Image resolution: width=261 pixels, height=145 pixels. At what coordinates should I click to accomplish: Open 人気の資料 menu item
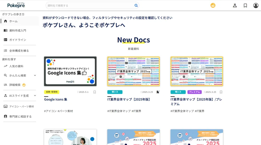pos(20,66)
